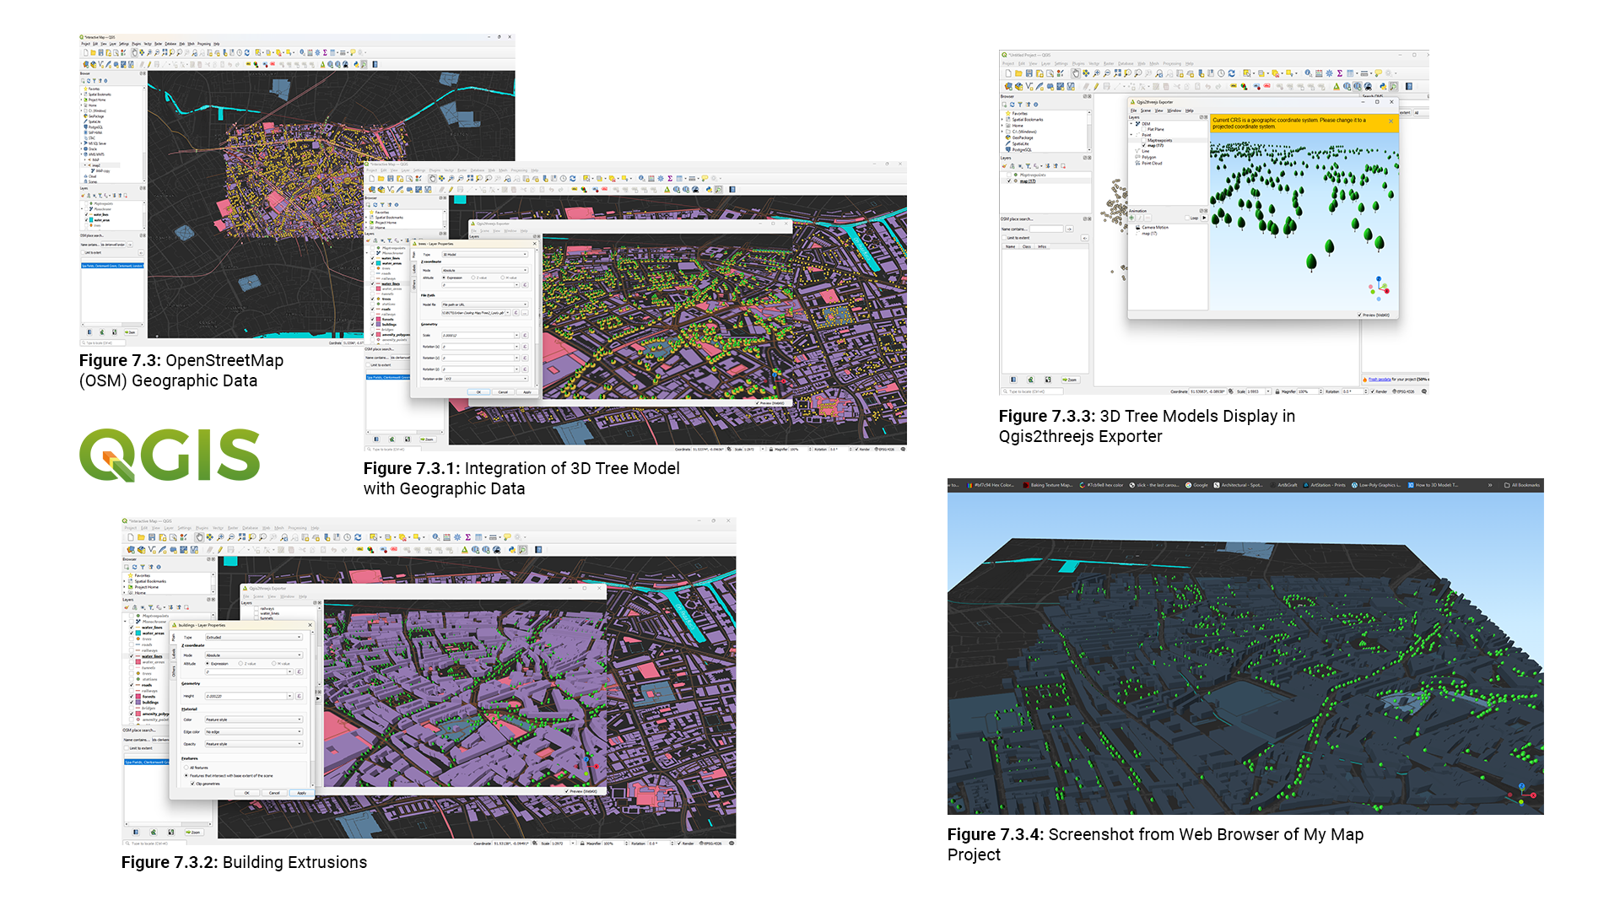Open Statistical Summary sigma icon in Untitled Project QGIS
The height and width of the screenshot is (911, 1620).
[1340, 73]
